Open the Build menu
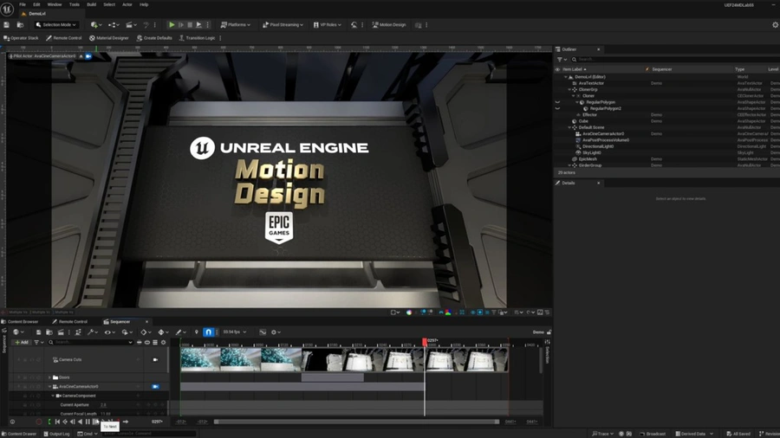This screenshot has height=438, width=780. (92, 4)
